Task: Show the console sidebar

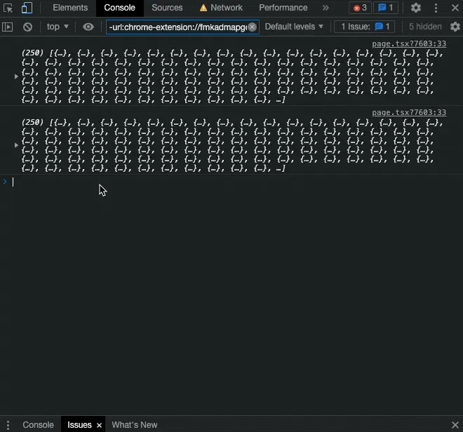Action: click(8, 27)
